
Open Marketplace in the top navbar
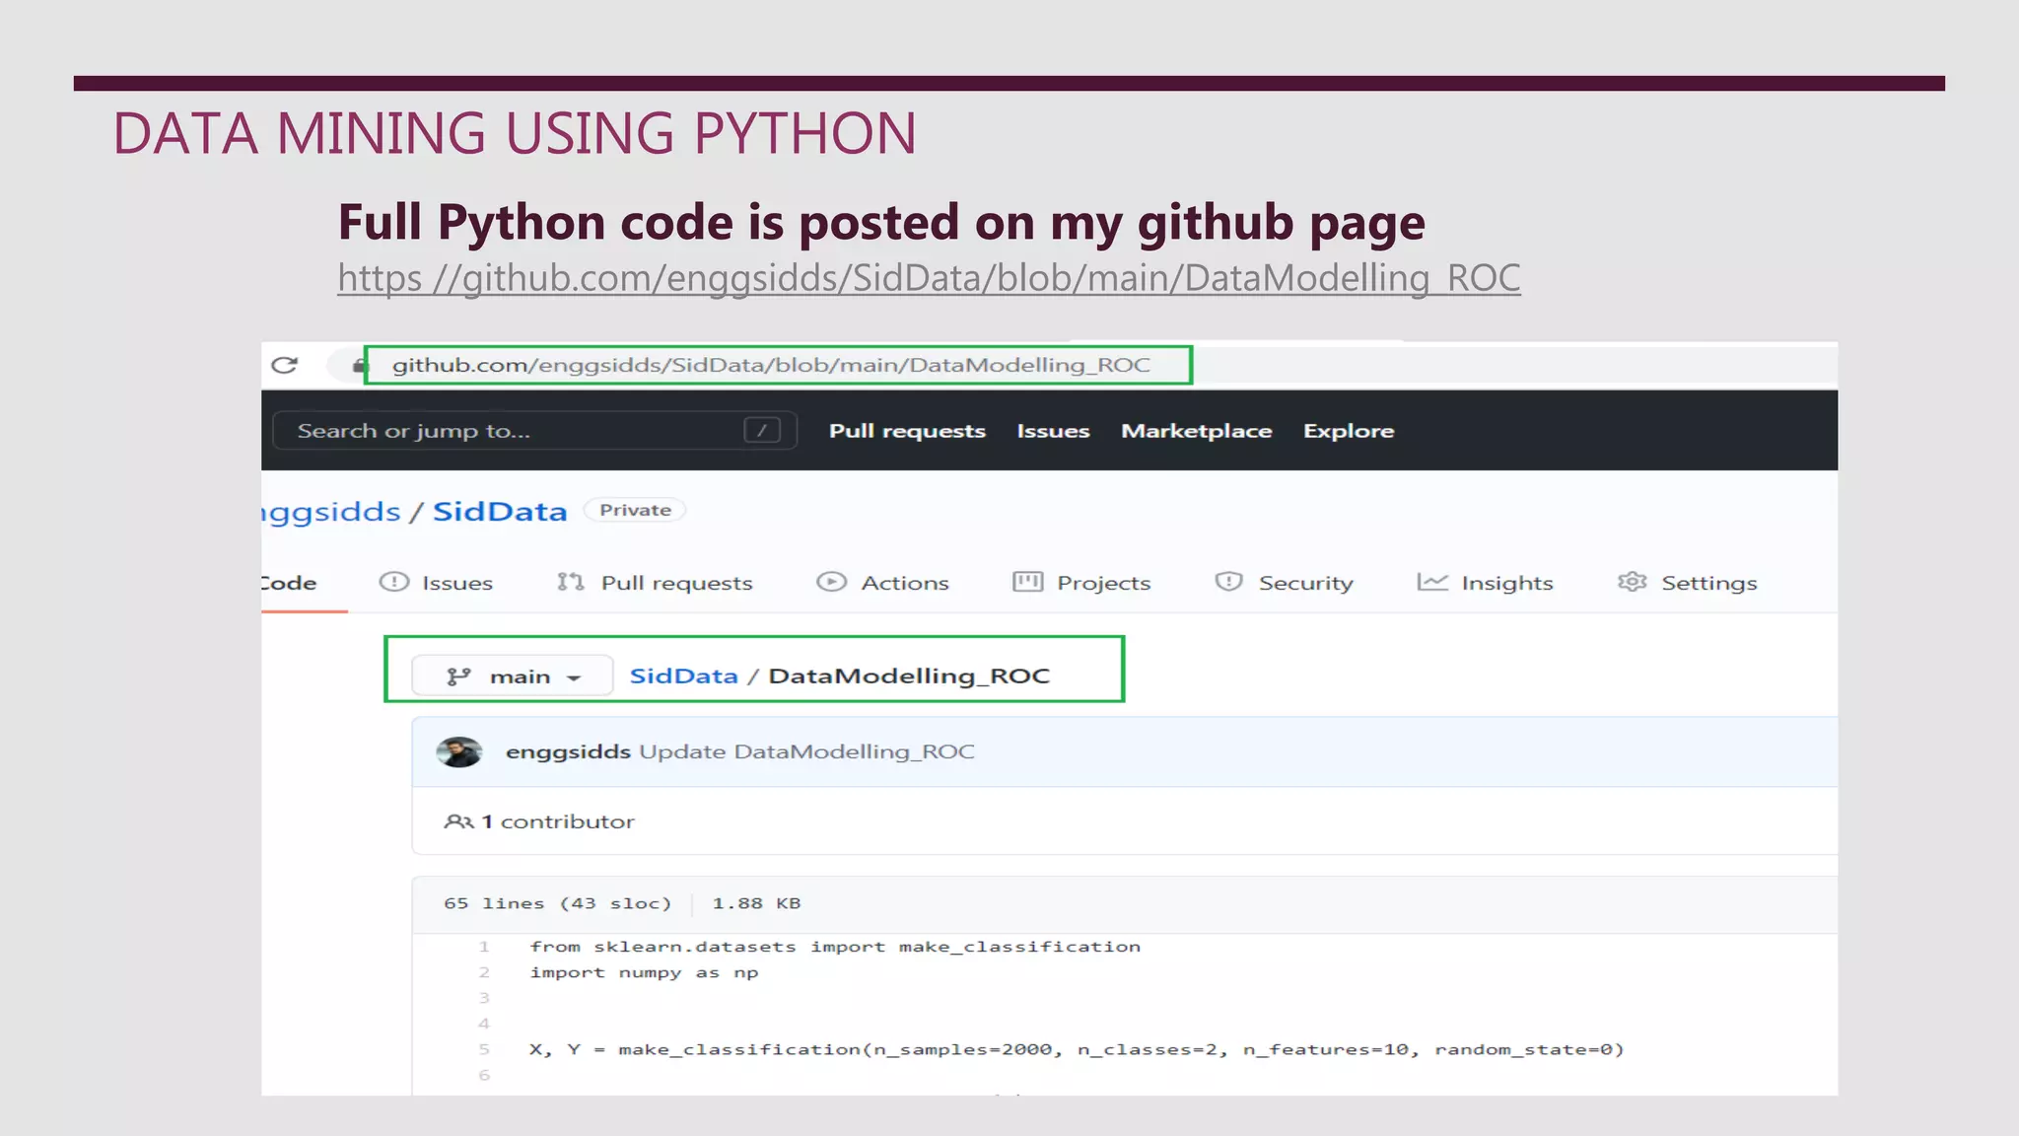pos(1196,431)
